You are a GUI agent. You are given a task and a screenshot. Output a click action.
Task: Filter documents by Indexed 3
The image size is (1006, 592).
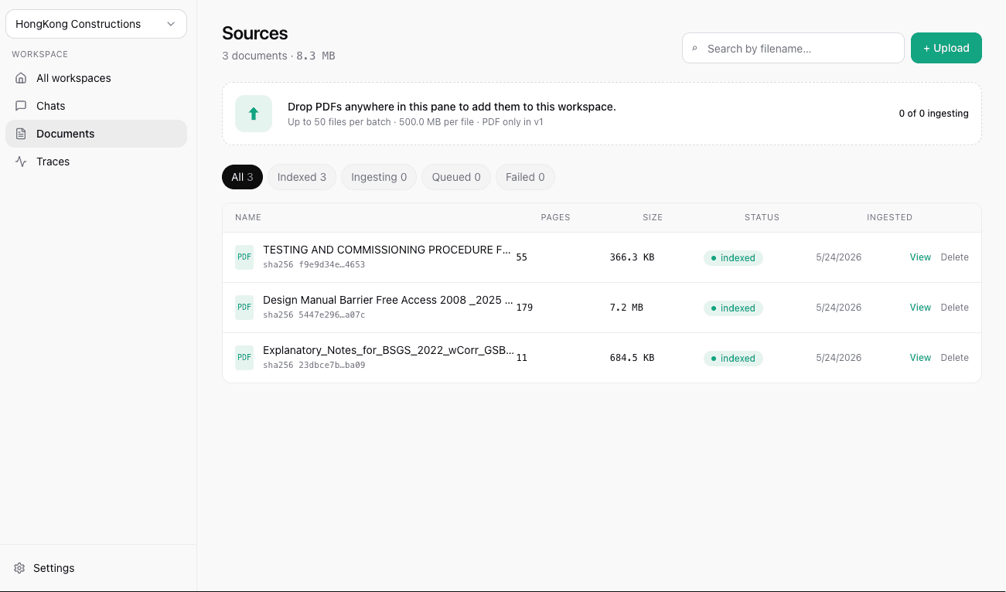[302, 177]
